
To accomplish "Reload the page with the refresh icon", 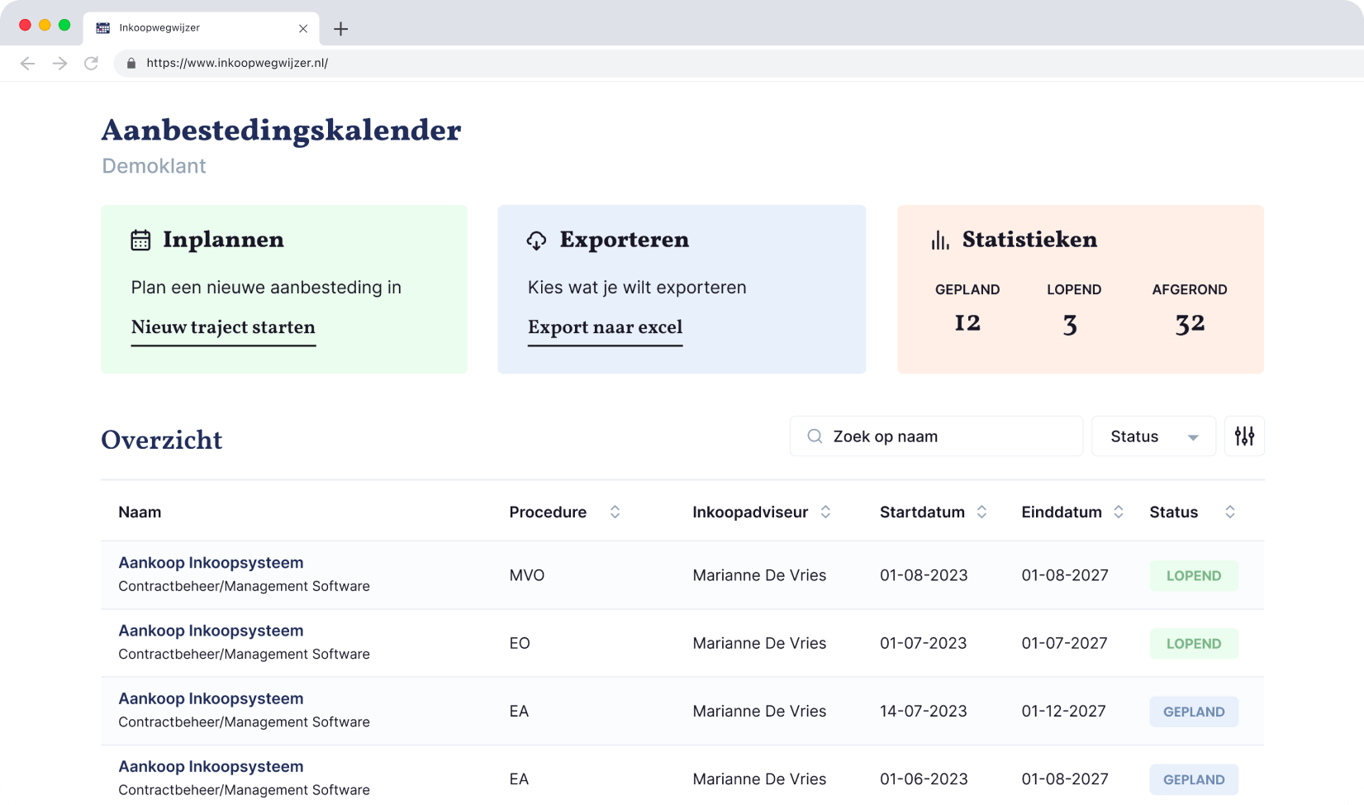I will click(x=92, y=63).
